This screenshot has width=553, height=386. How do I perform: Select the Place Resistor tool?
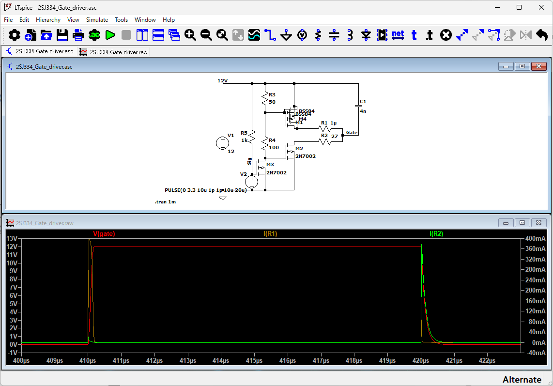pyautogui.click(x=318, y=35)
